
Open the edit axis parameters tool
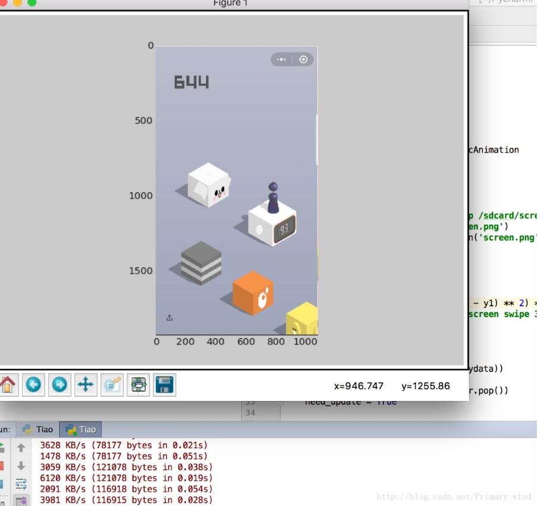(112, 384)
